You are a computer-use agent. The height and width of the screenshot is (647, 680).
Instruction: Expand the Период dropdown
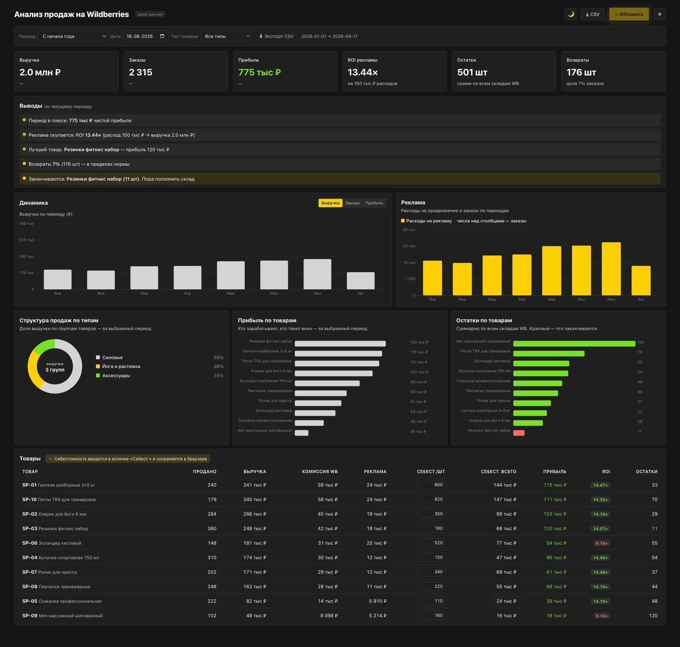tap(73, 36)
